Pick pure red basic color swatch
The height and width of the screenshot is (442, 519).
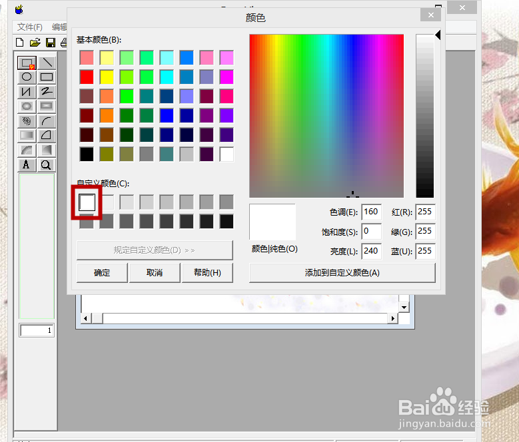(x=87, y=77)
